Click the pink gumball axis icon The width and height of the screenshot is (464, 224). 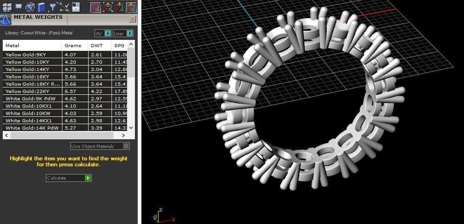coord(95,7)
